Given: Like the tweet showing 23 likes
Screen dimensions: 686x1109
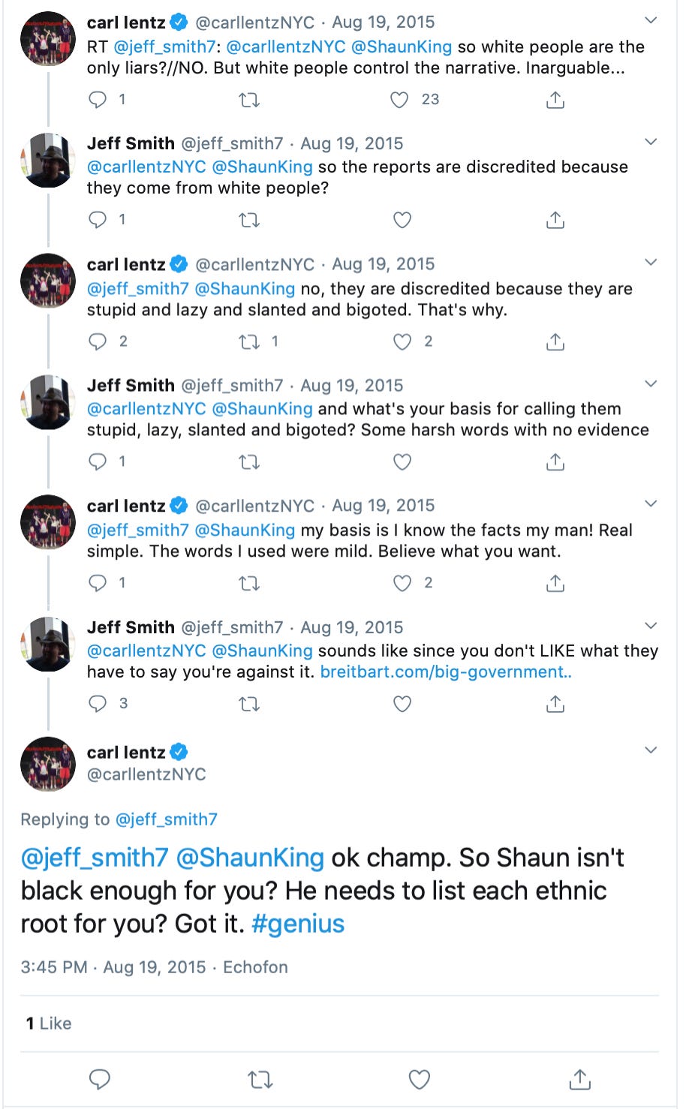Looking at the screenshot, I should [x=400, y=100].
